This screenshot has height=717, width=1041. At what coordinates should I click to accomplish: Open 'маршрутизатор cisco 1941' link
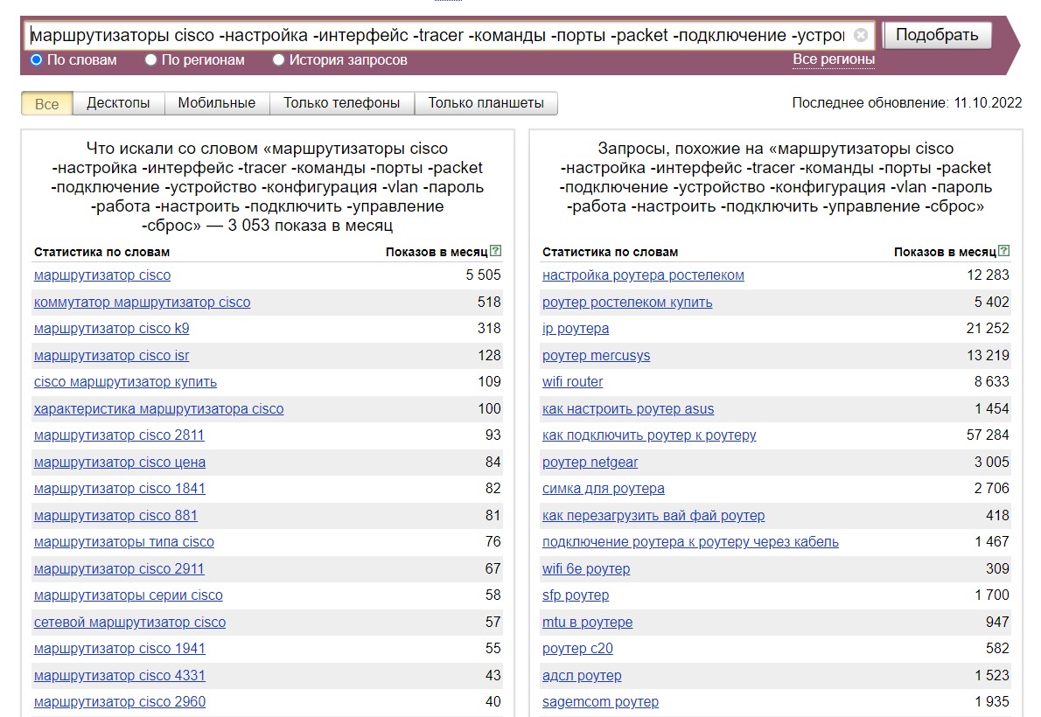(120, 649)
